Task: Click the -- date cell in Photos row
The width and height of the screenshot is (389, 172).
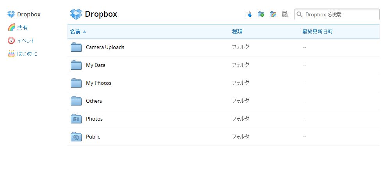Action: point(304,119)
